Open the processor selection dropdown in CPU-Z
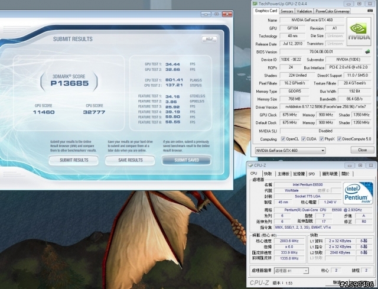 291,271
